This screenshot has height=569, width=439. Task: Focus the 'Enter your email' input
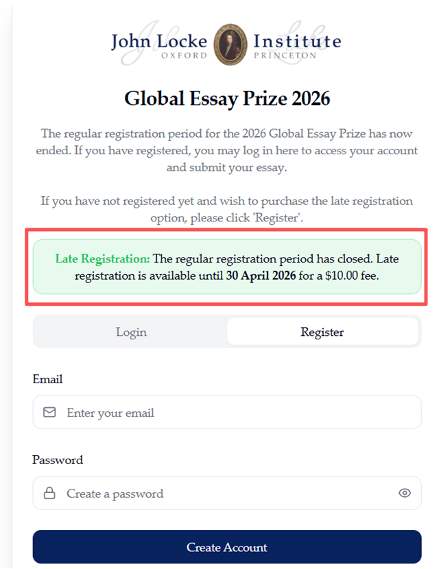coord(233,413)
